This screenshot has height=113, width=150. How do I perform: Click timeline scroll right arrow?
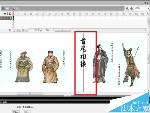coord(145,30)
